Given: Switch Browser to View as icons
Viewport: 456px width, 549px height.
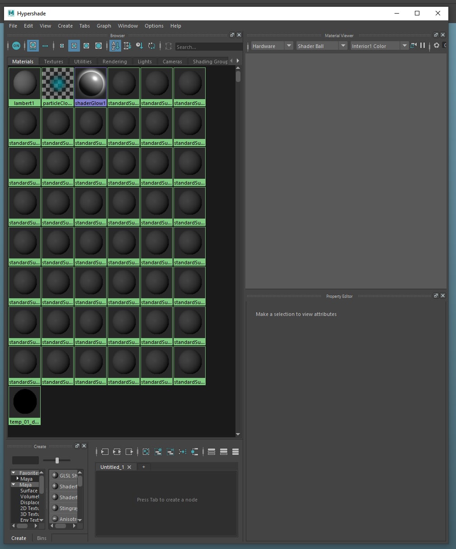Looking at the screenshot, I should pos(33,46).
